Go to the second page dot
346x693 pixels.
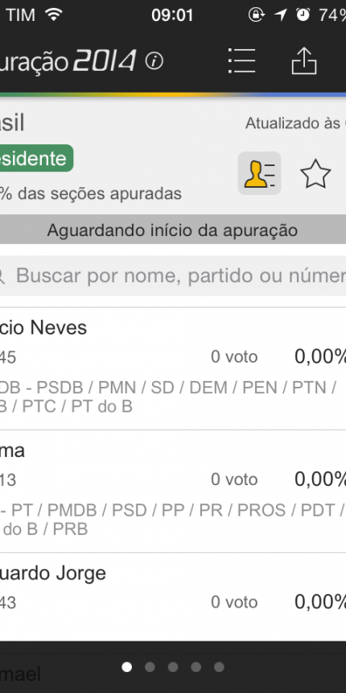click(x=150, y=667)
